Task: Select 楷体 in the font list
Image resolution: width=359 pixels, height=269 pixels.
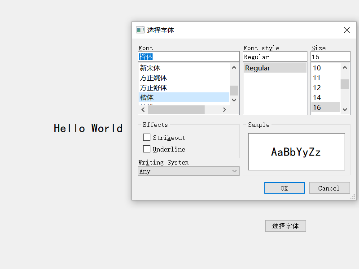Action: (x=184, y=97)
